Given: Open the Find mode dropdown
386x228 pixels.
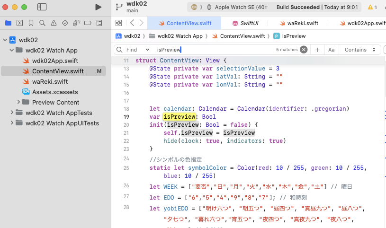Looking at the screenshot, I should click(x=138, y=50).
